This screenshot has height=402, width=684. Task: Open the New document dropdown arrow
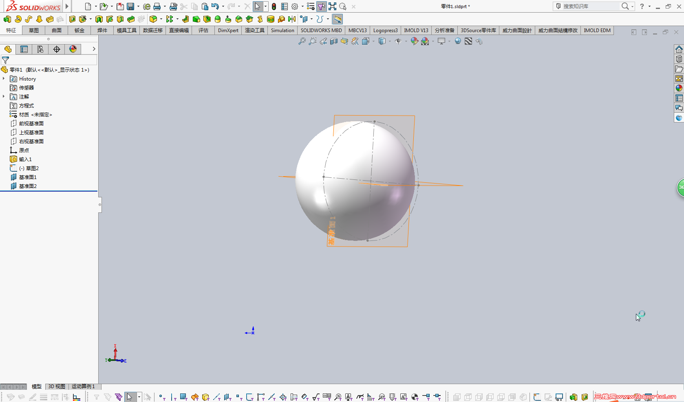point(96,7)
